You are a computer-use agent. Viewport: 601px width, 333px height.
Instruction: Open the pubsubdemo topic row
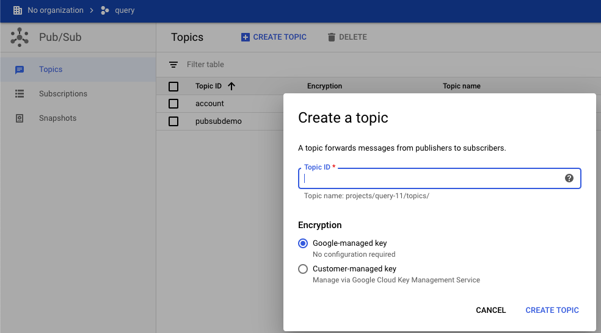[x=219, y=121]
